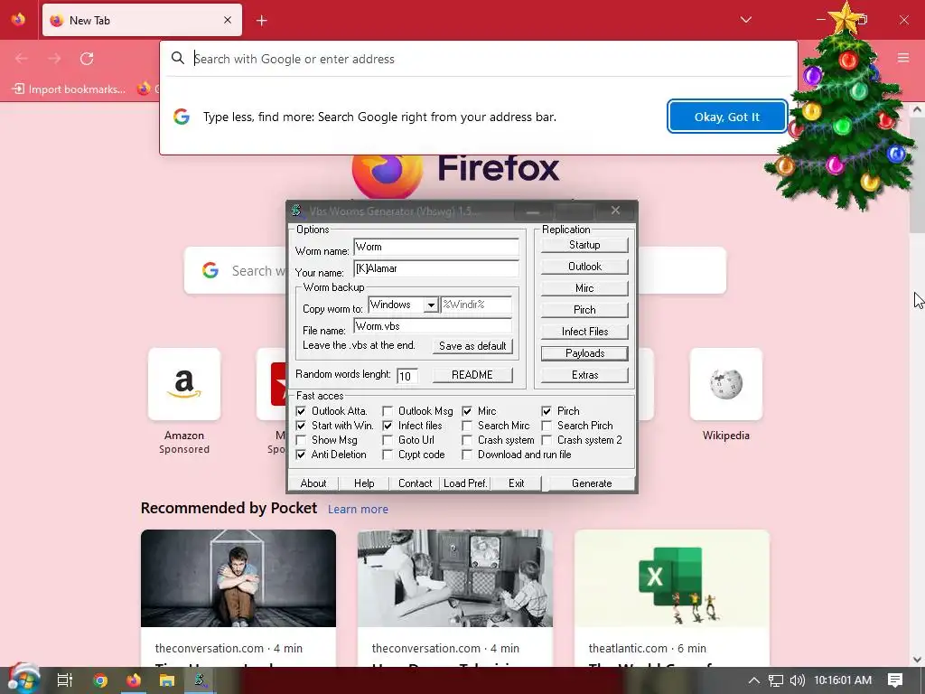Click Save as default button

point(472,346)
